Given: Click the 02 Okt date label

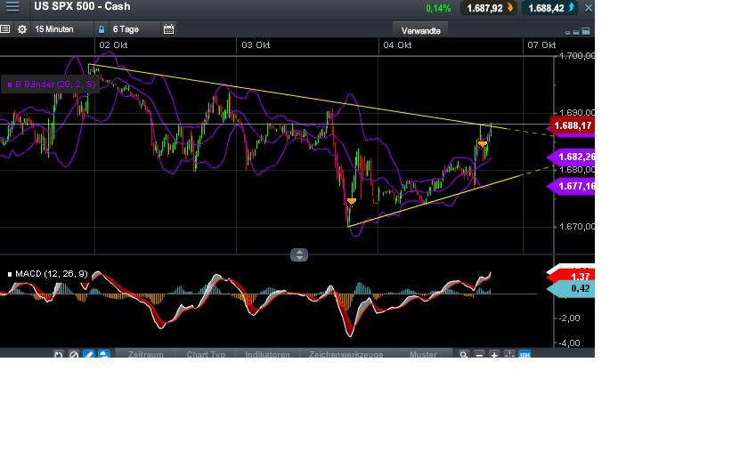Looking at the screenshot, I should pos(113,44).
